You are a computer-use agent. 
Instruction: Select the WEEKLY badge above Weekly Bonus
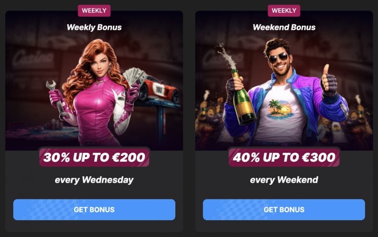94,10
